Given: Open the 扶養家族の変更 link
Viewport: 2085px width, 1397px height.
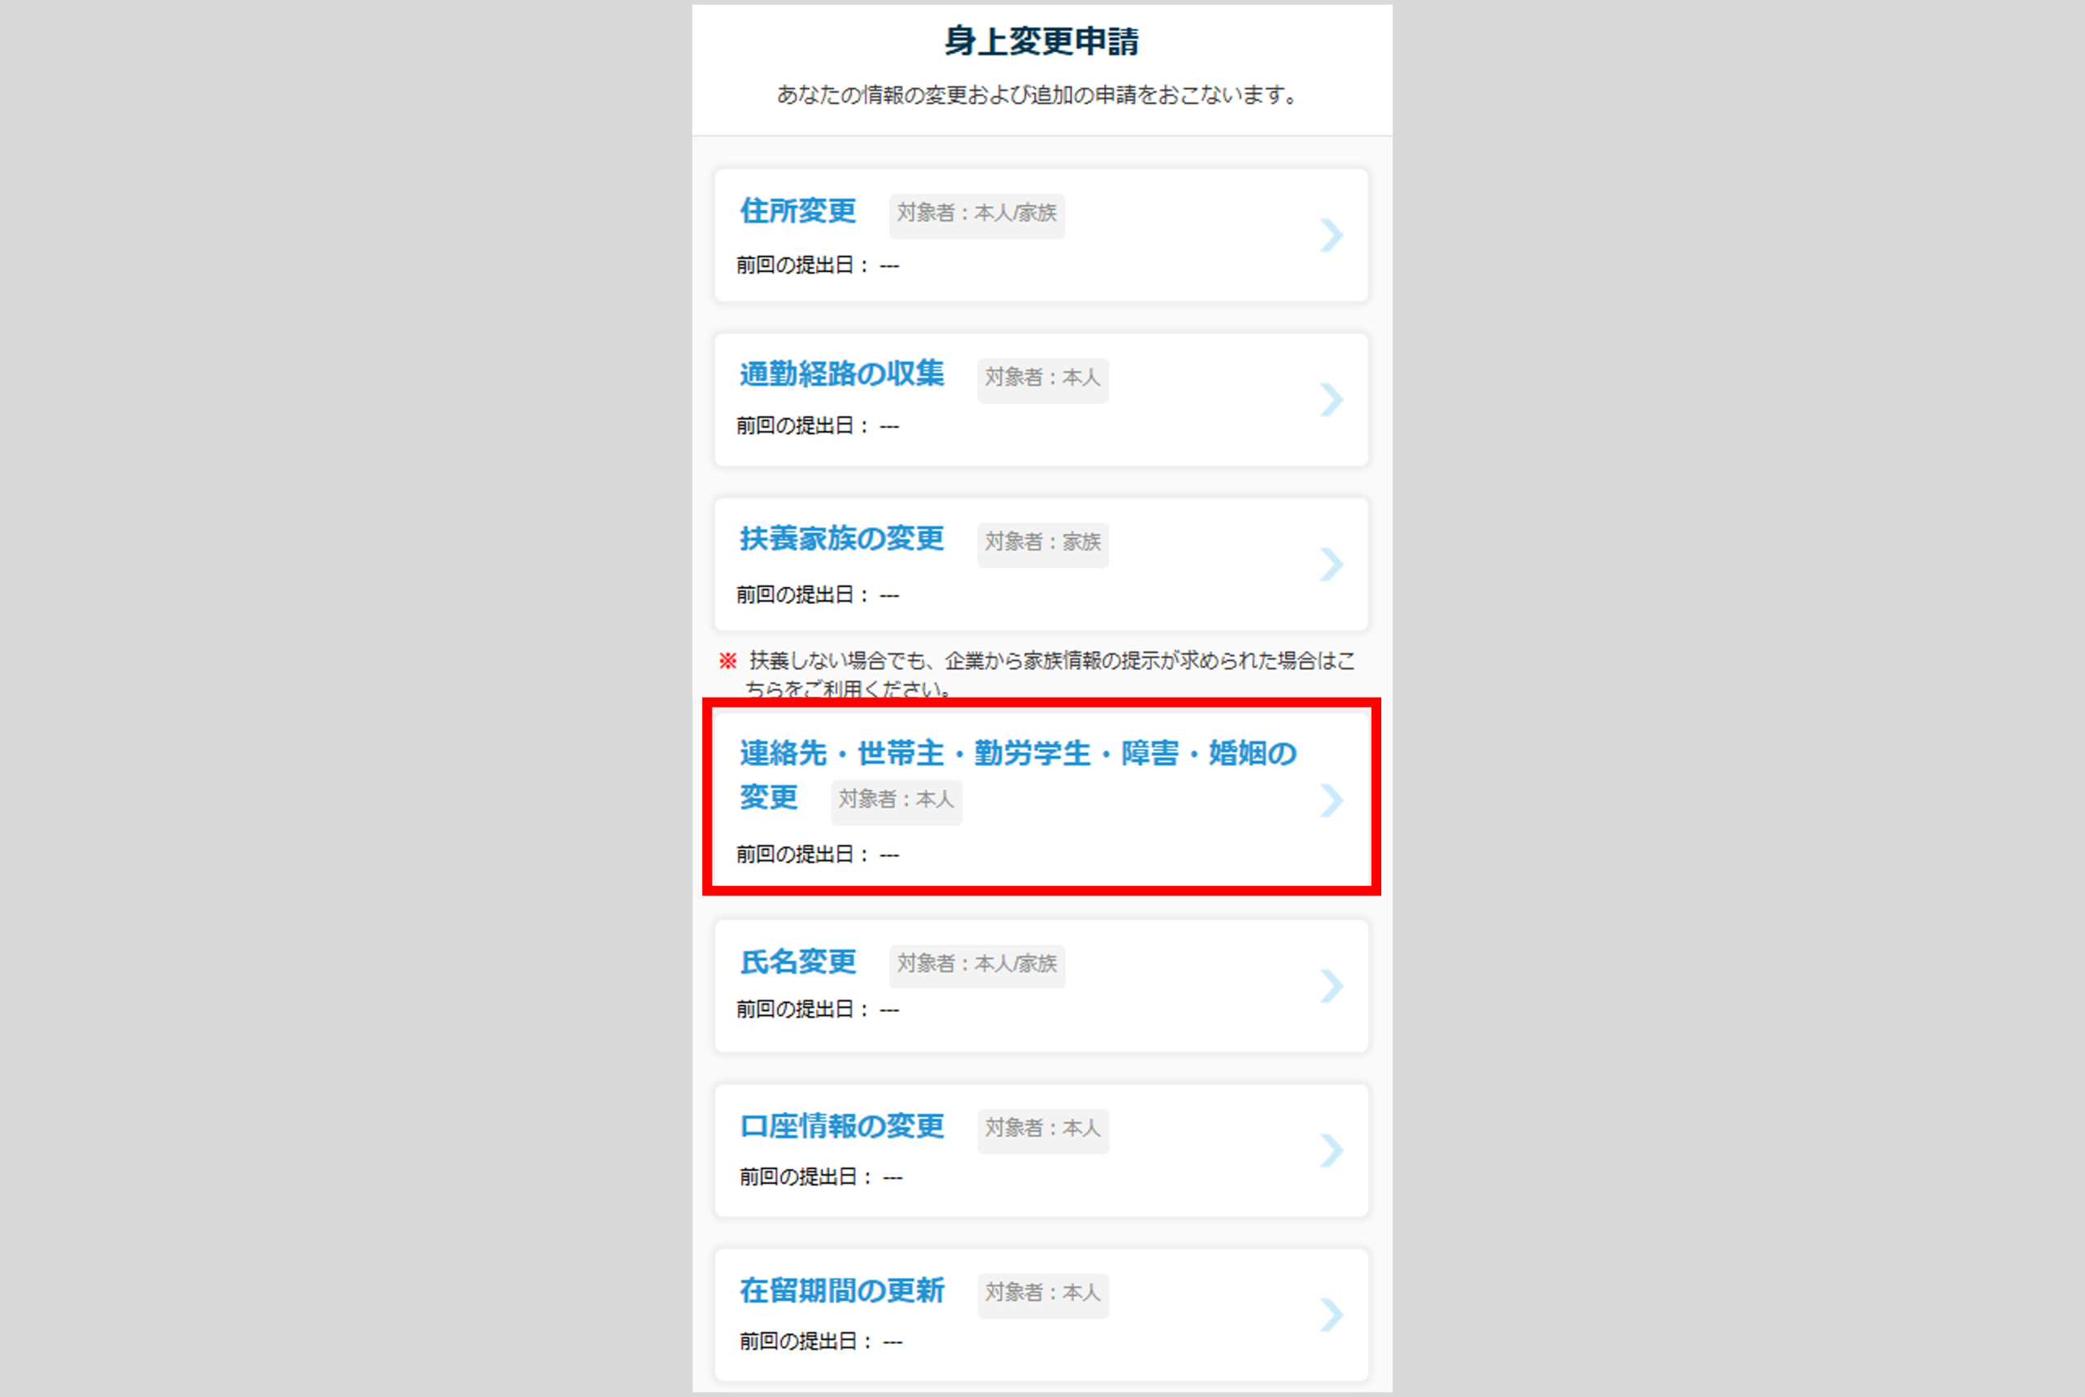Looking at the screenshot, I should click(841, 538).
